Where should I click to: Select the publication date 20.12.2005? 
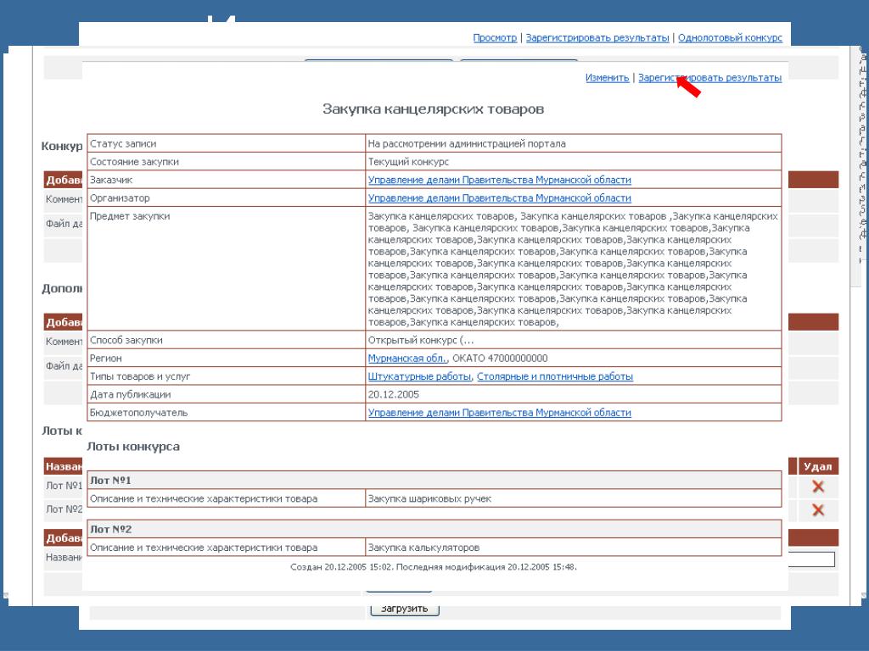click(x=394, y=395)
